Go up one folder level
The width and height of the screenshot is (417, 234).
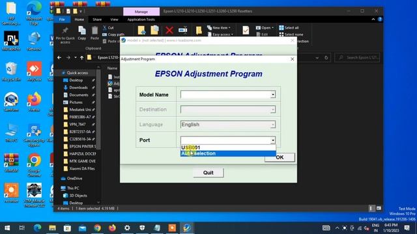pos(81,58)
